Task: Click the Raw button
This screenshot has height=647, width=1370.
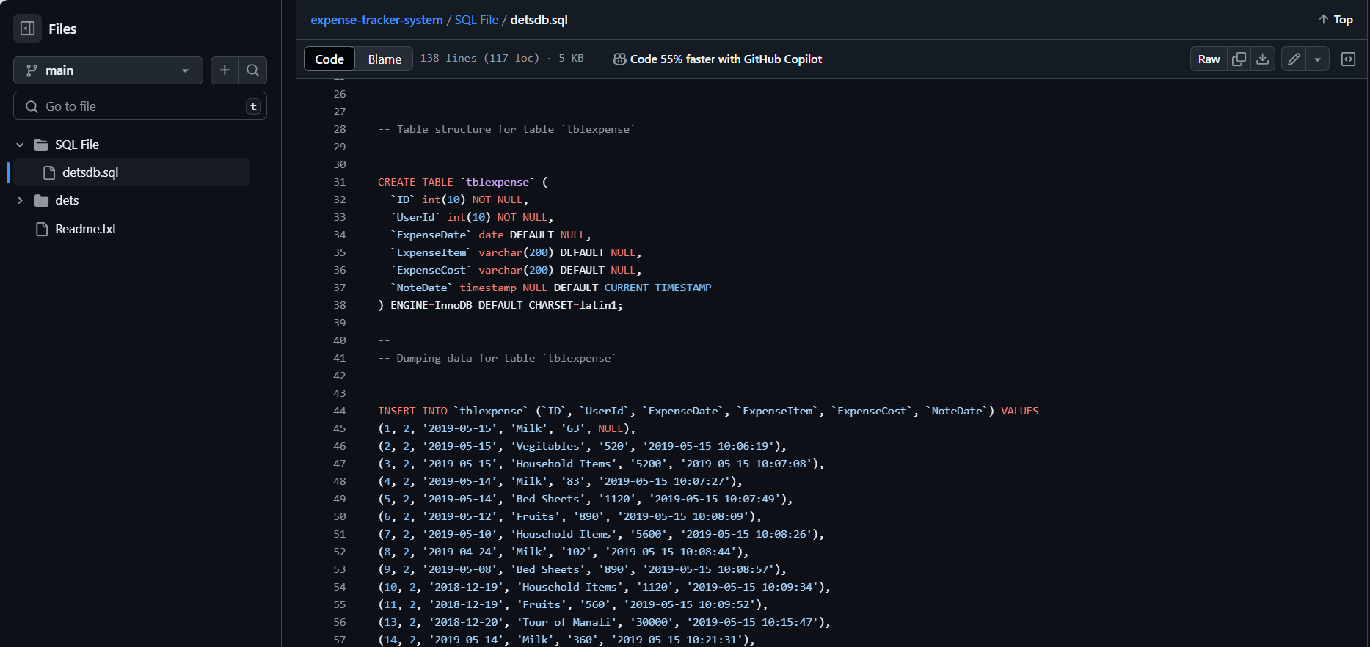Action: tap(1209, 59)
